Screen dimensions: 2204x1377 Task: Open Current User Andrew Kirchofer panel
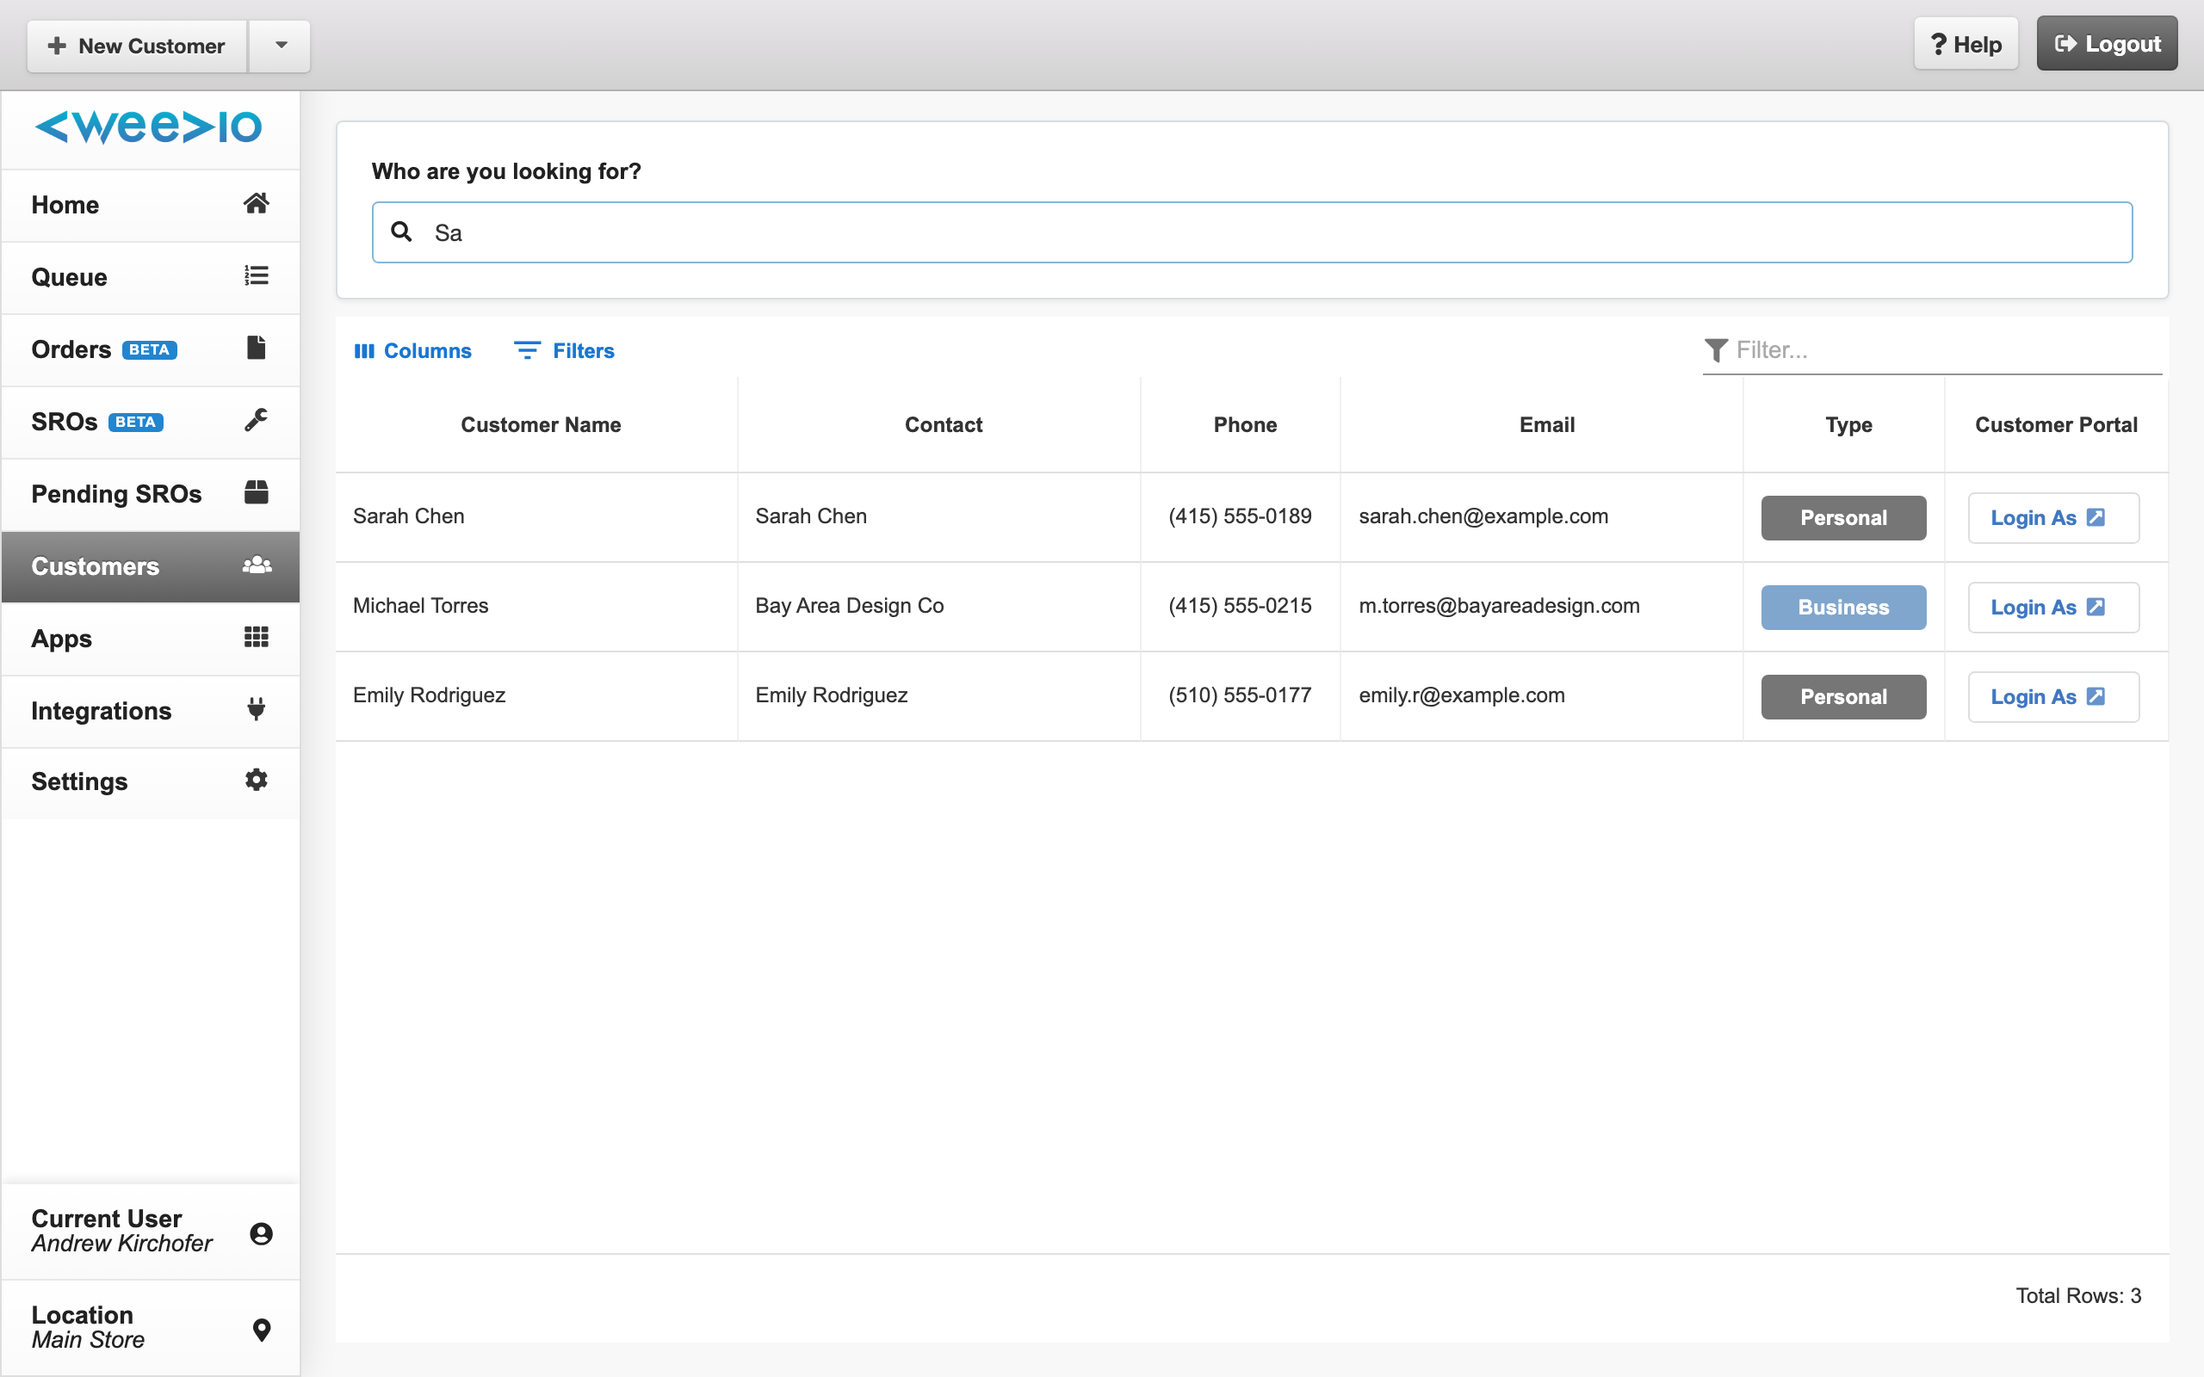[x=151, y=1232]
